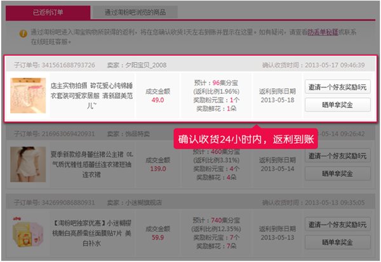
Task: Select transaction amount 49.0
Action: 157,100
